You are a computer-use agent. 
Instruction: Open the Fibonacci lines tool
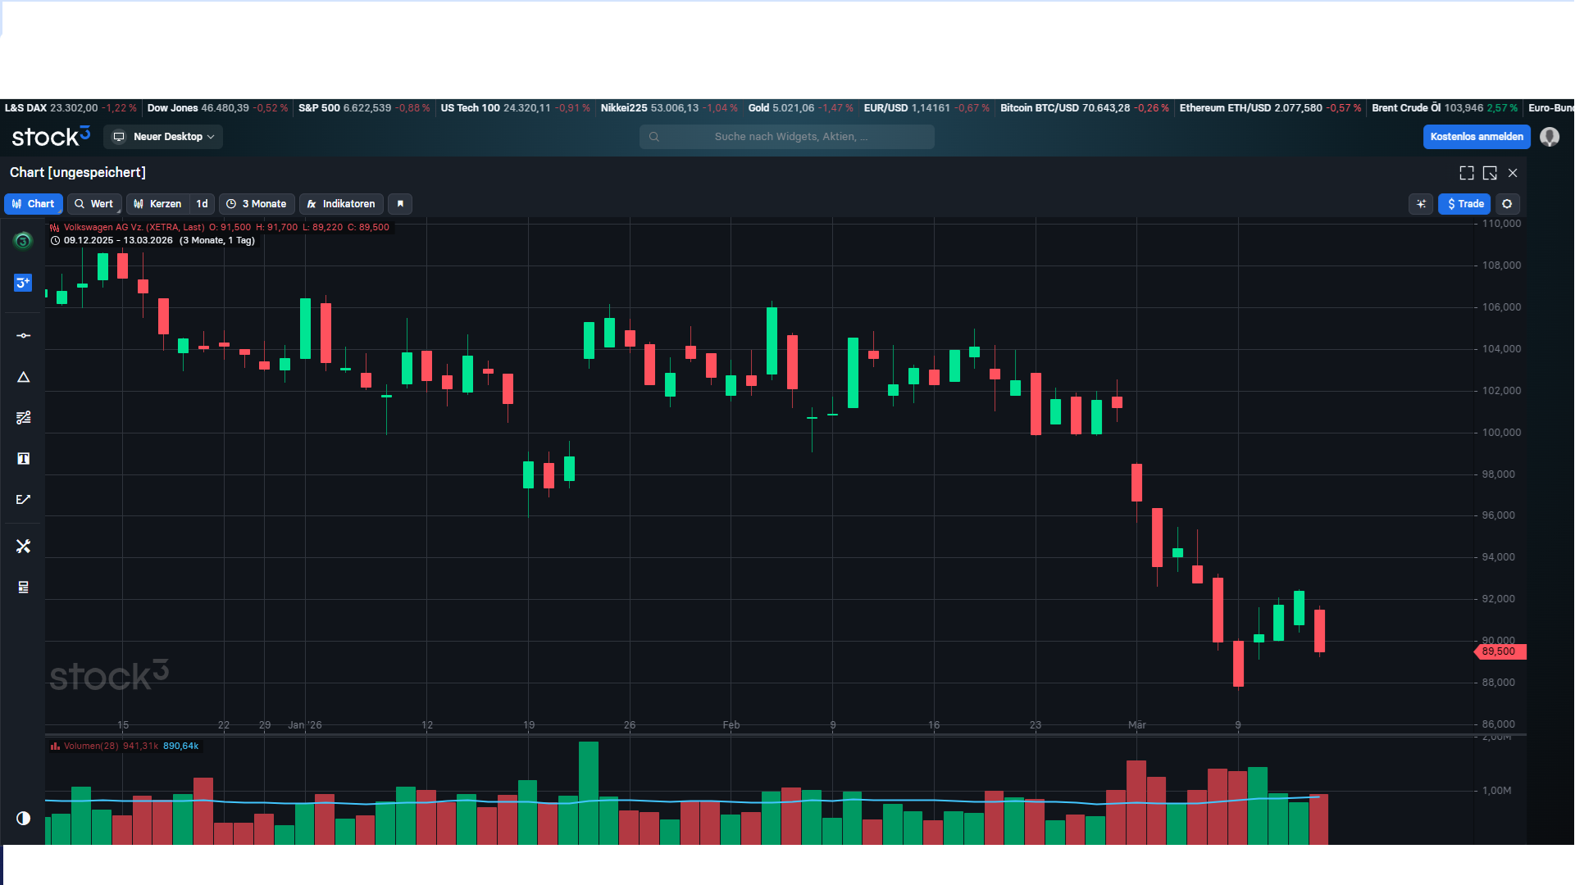click(23, 418)
